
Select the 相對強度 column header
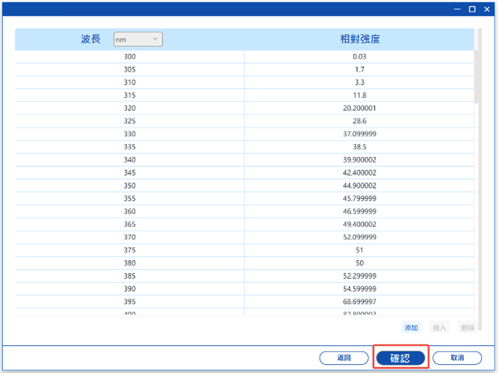(359, 39)
